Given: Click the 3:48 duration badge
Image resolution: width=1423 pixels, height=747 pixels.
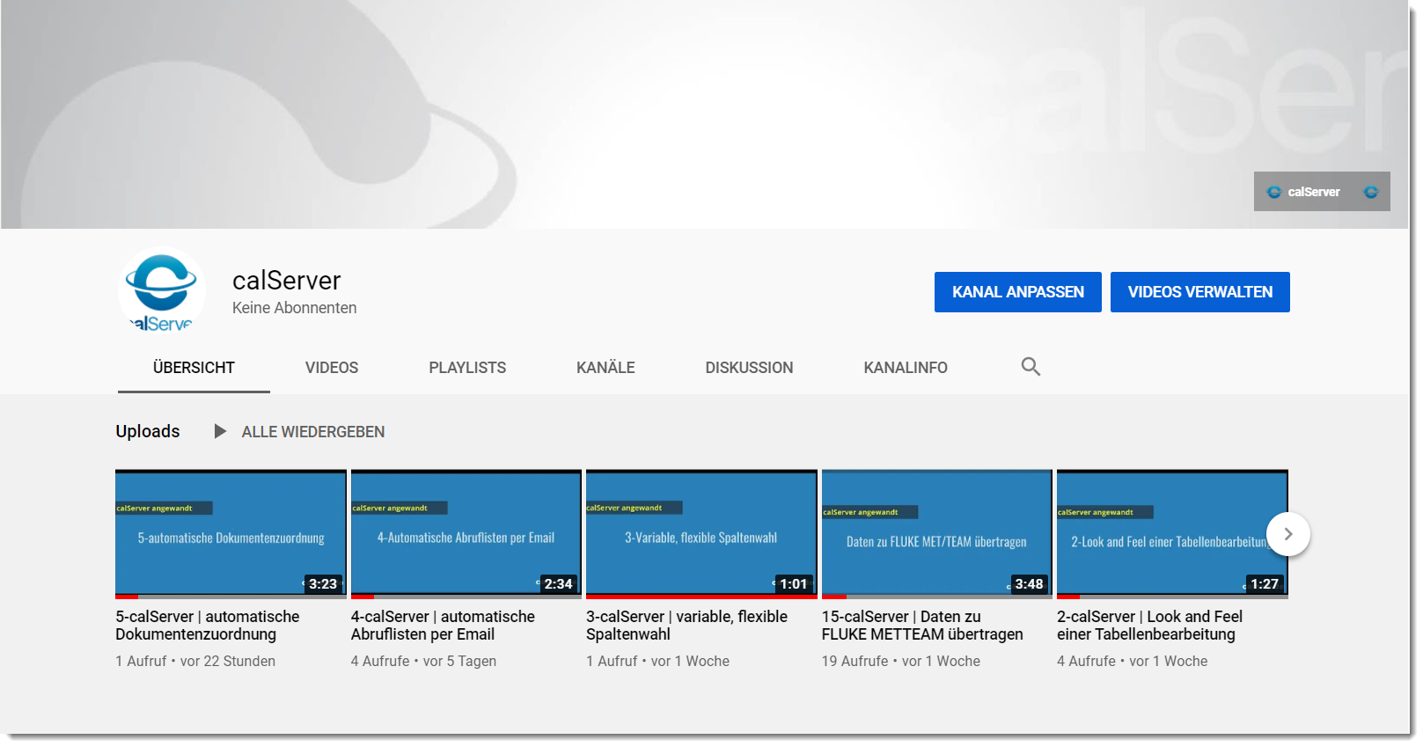Looking at the screenshot, I should coord(1029,584).
